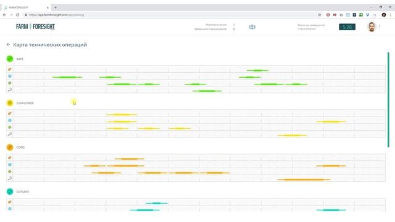Select the yellow bar in SUNFLOWER sickle row
This screenshot has width=395, height=222.
[292, 136]
